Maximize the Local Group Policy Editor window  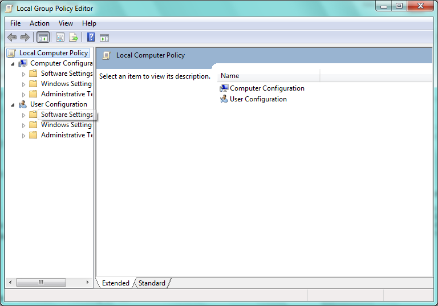click(399, 6)
